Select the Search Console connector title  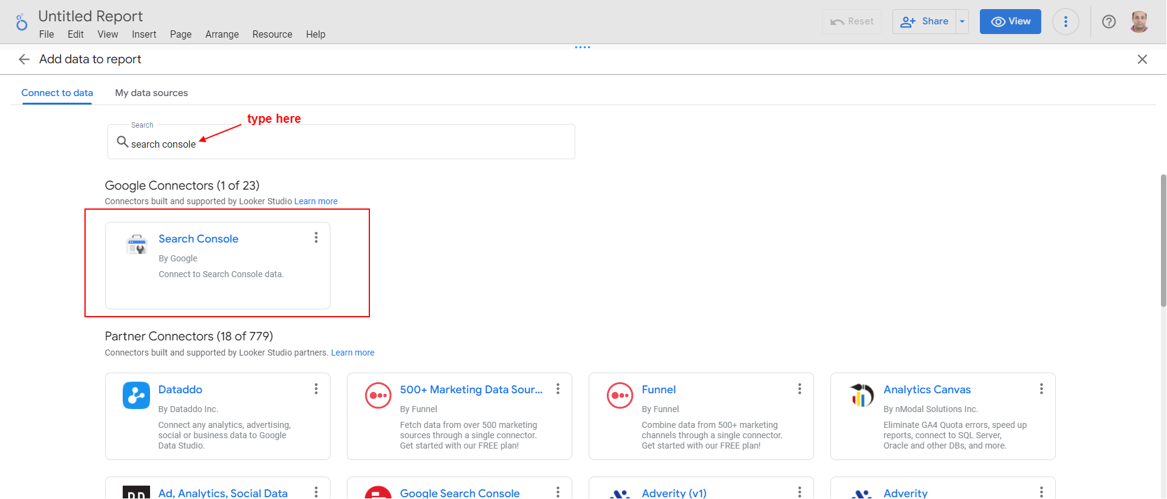(x=199, y=239)
